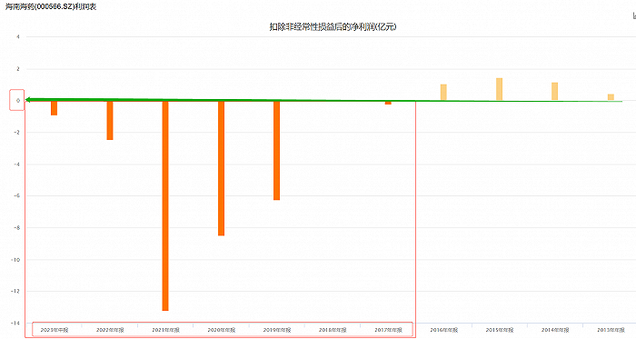
Task: Click the small 2017年年报 negative bar
Action: (388, 103)
